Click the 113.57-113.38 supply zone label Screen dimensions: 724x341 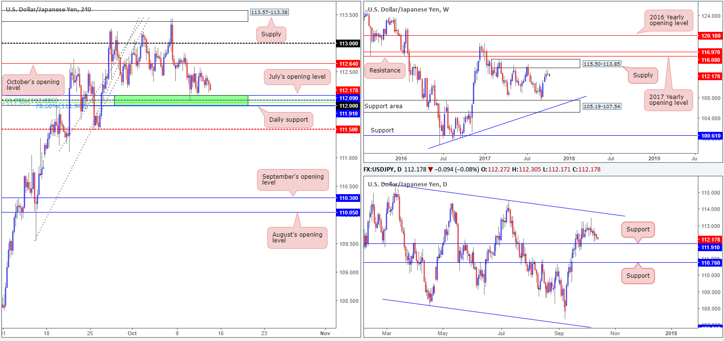click(x=269, y=12)
